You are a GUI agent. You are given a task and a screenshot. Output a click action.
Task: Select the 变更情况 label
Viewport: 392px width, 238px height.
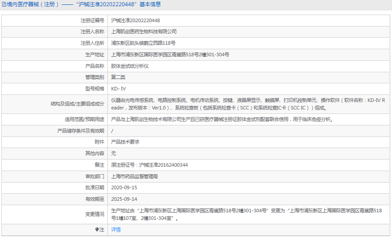tap(95, 214)
